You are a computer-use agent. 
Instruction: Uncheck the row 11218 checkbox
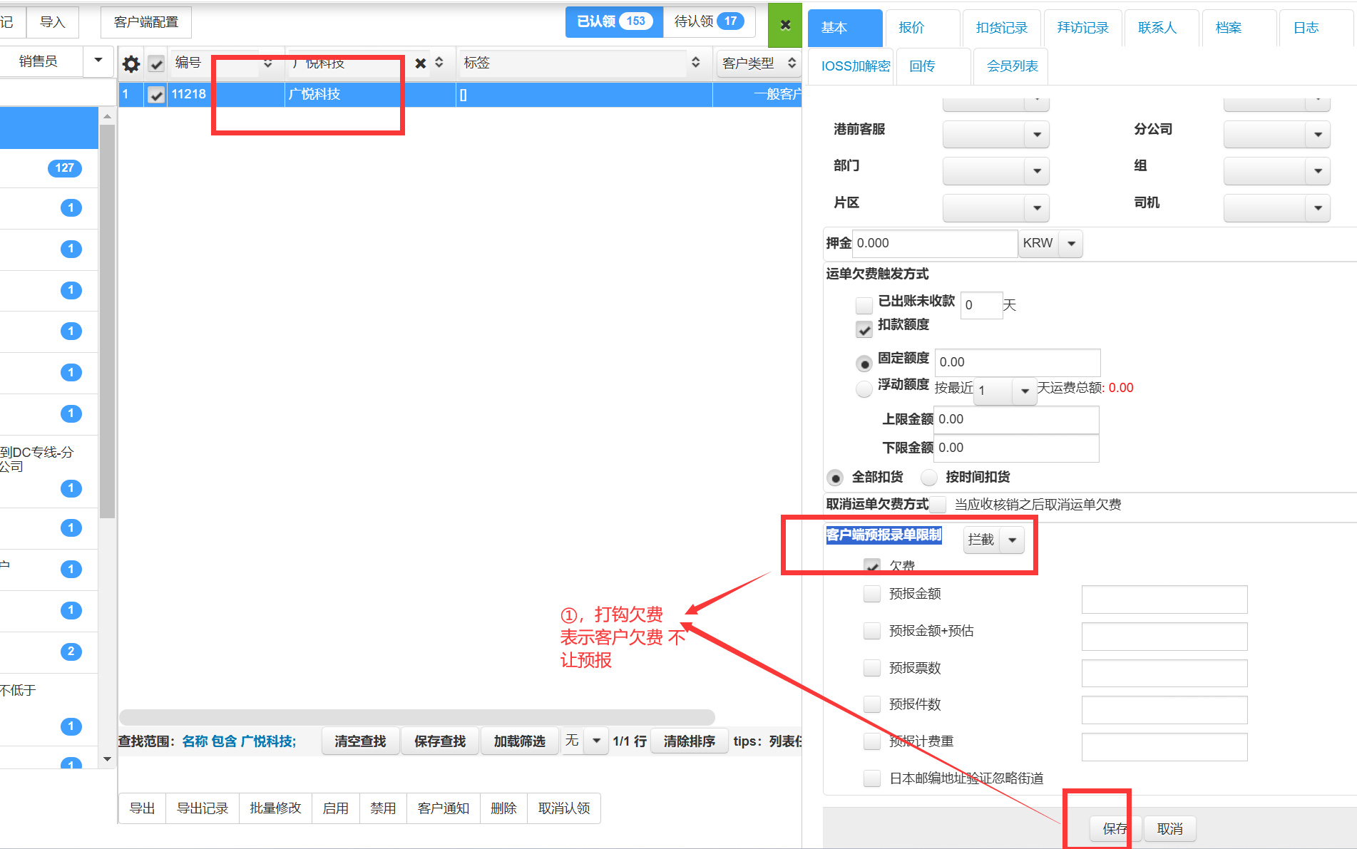[156, 95]
